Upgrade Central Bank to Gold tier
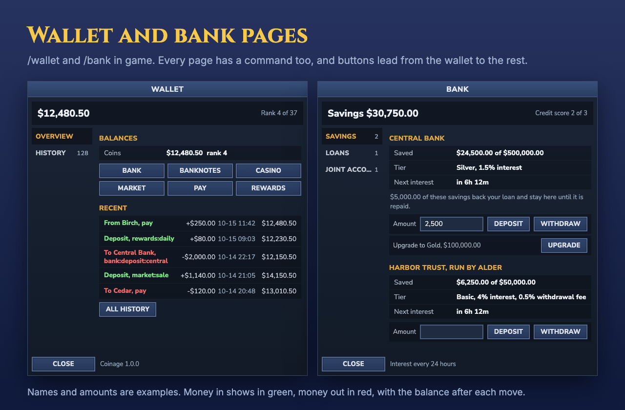Viewport: 625px width, 410px height. coord(564,246)
